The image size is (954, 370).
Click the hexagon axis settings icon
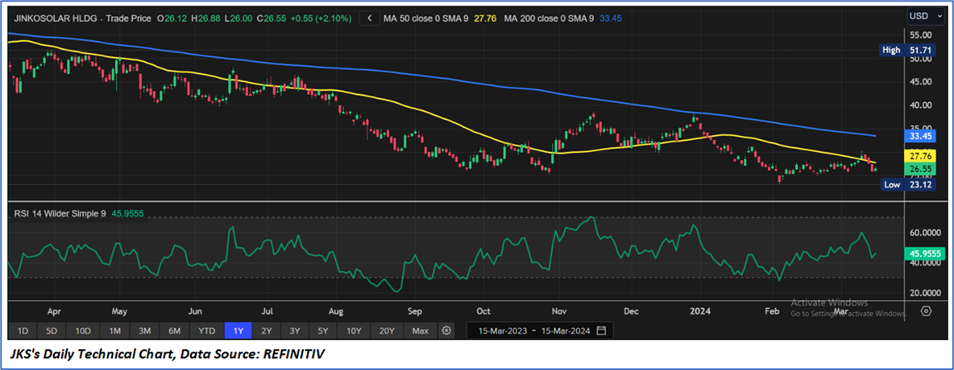927,310
